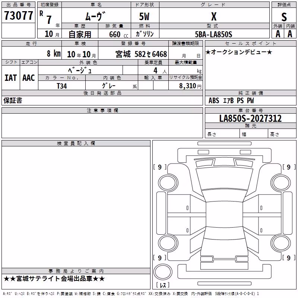298x298 pixels.
Task: Select the 出品番号 header label
Action: 18,5
